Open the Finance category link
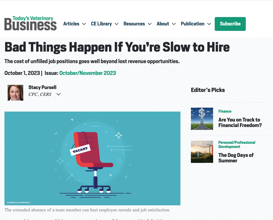 point(225,111)
